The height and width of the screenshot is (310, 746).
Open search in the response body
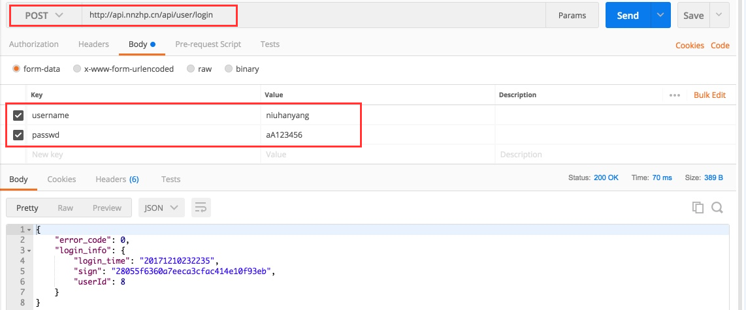[717, 208]
